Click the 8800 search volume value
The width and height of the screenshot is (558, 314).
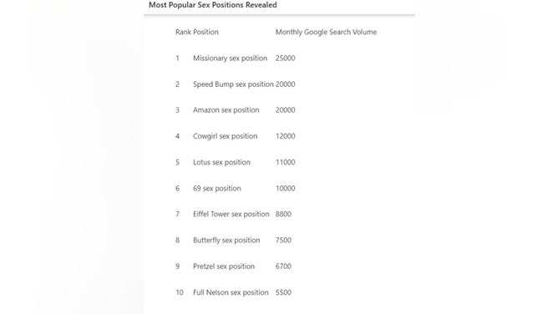coord(283,214)
